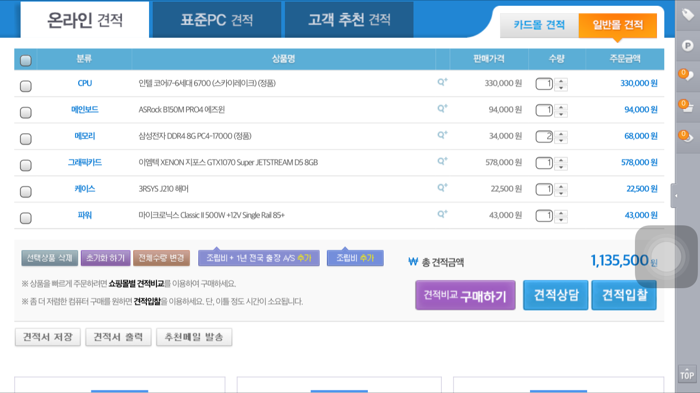Screen dimensions: 700x393
Task: Increase the 메인보드 quantity with the up arrow
Action: pos(561,107)
